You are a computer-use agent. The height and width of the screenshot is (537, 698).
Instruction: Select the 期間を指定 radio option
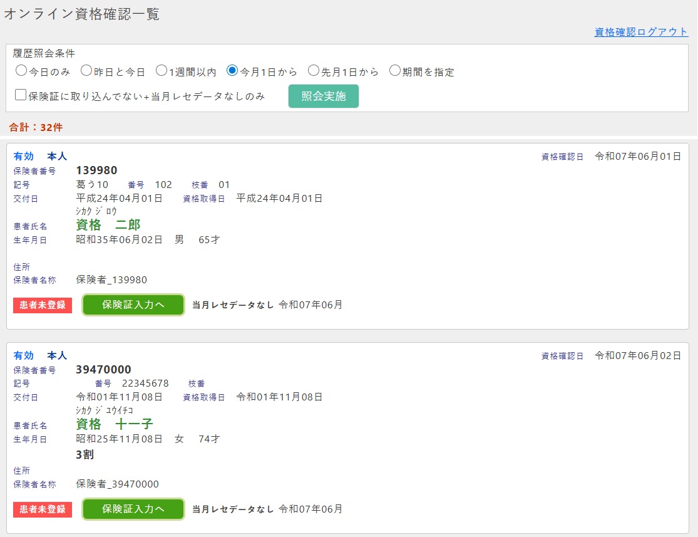coord(395,71)
